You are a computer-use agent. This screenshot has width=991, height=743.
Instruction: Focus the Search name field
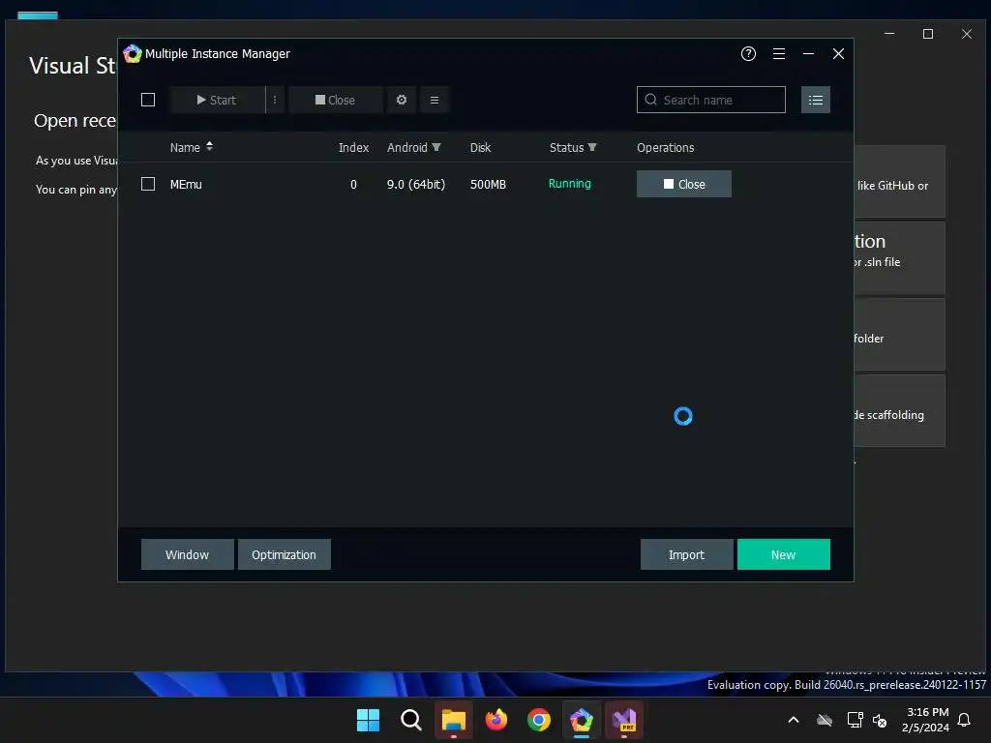[x=711, y=100]
